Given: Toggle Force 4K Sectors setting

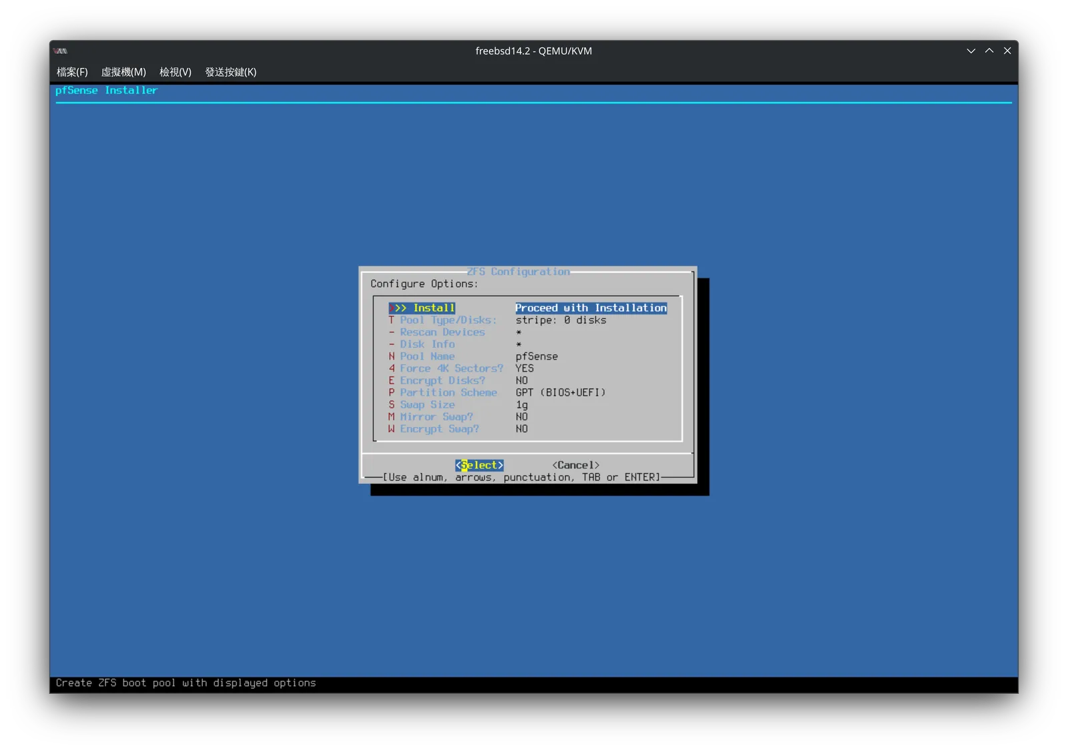Looking at the screenshot, I should (x=527, y=368).
